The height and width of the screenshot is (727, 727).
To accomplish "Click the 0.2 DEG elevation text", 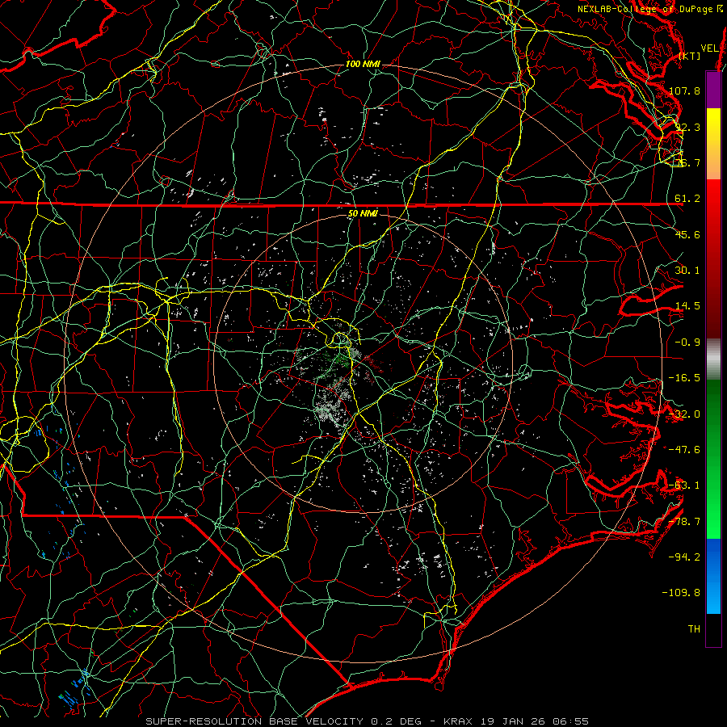I will click(396, 721).
